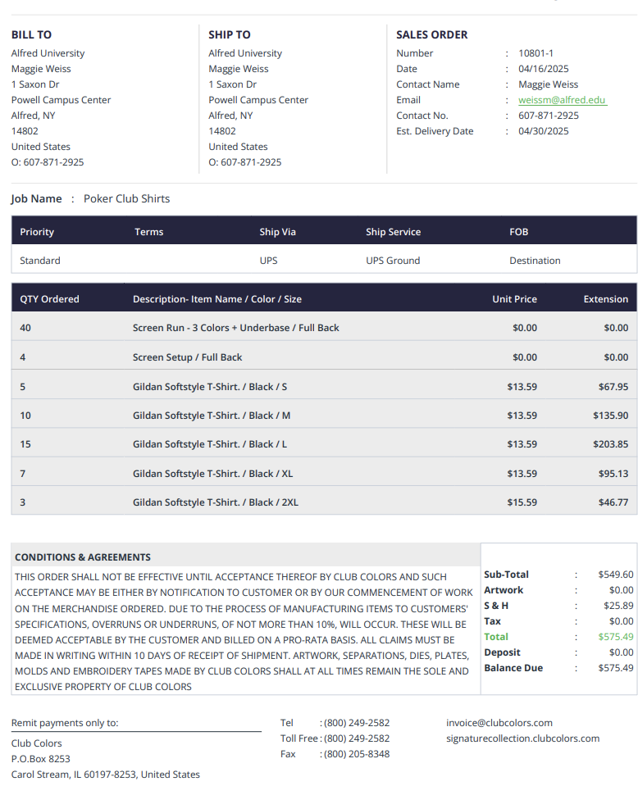Screen dimensions: 638x786
Task: Select the P.O.Box 8253 address line
Action: pos(41,759)
